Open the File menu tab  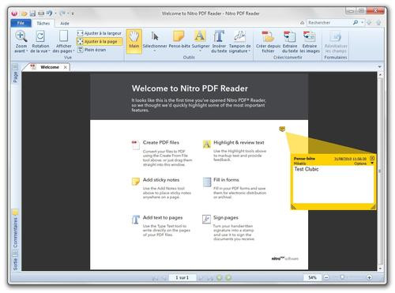21,23
